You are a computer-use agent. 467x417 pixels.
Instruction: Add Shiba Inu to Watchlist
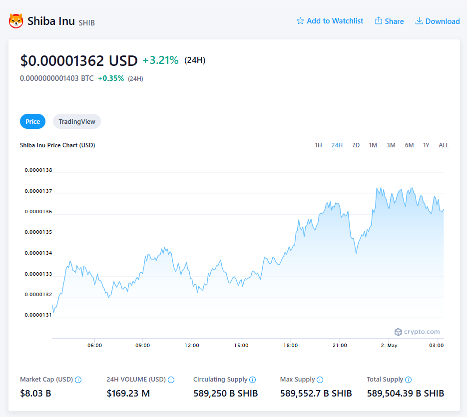coord(330,21)
